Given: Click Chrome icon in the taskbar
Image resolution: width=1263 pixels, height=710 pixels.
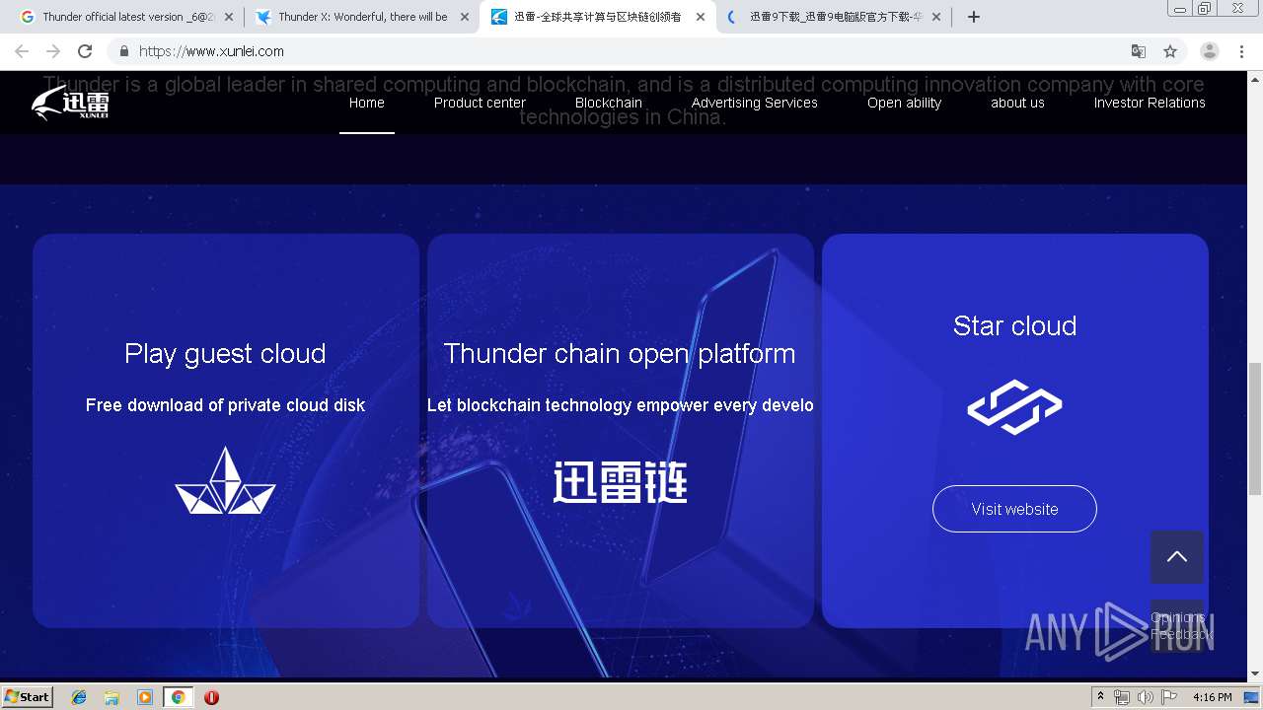Looking at the screenshot, I should [x=178, y=697].
